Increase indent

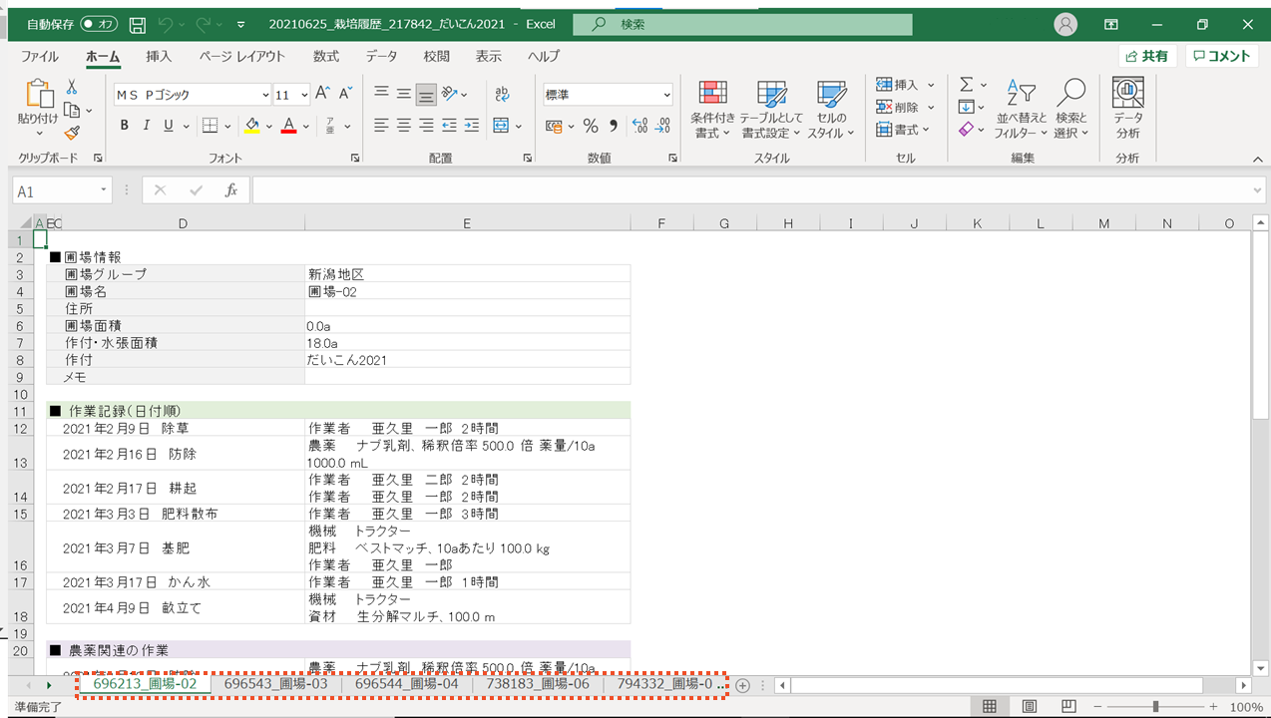tap(472, 126)
